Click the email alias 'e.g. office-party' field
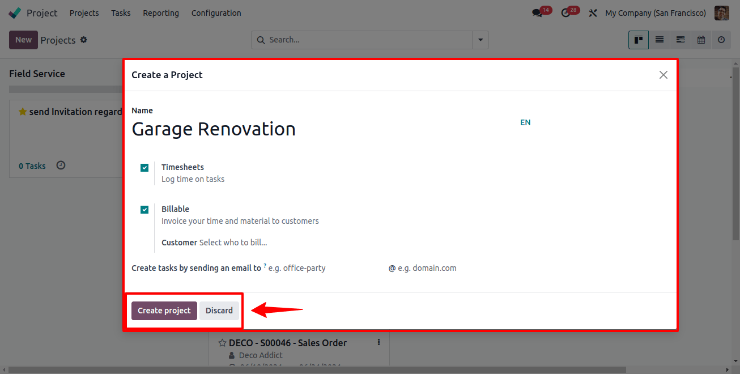 (326, 268)
